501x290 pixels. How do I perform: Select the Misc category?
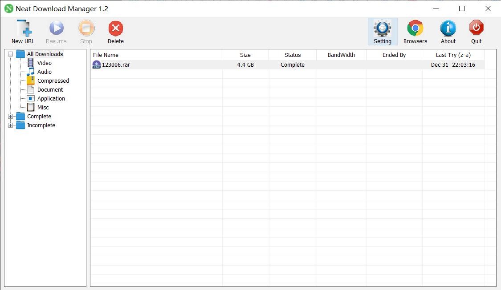click(43, 108)
